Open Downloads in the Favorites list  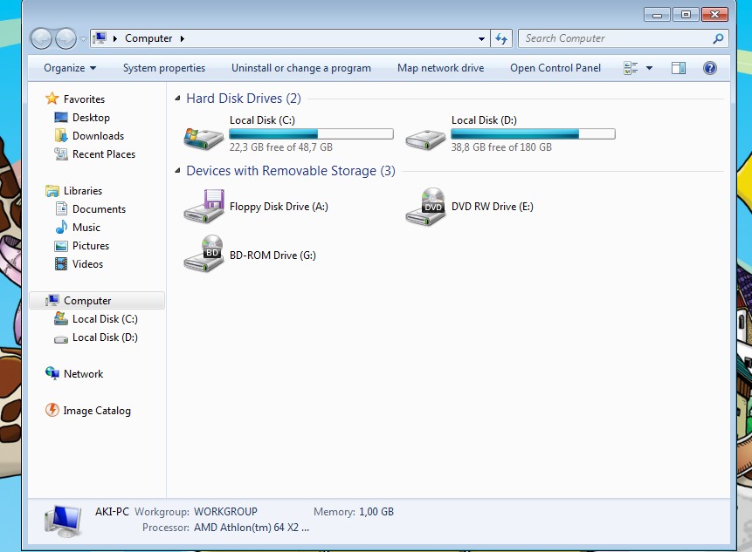98,136
